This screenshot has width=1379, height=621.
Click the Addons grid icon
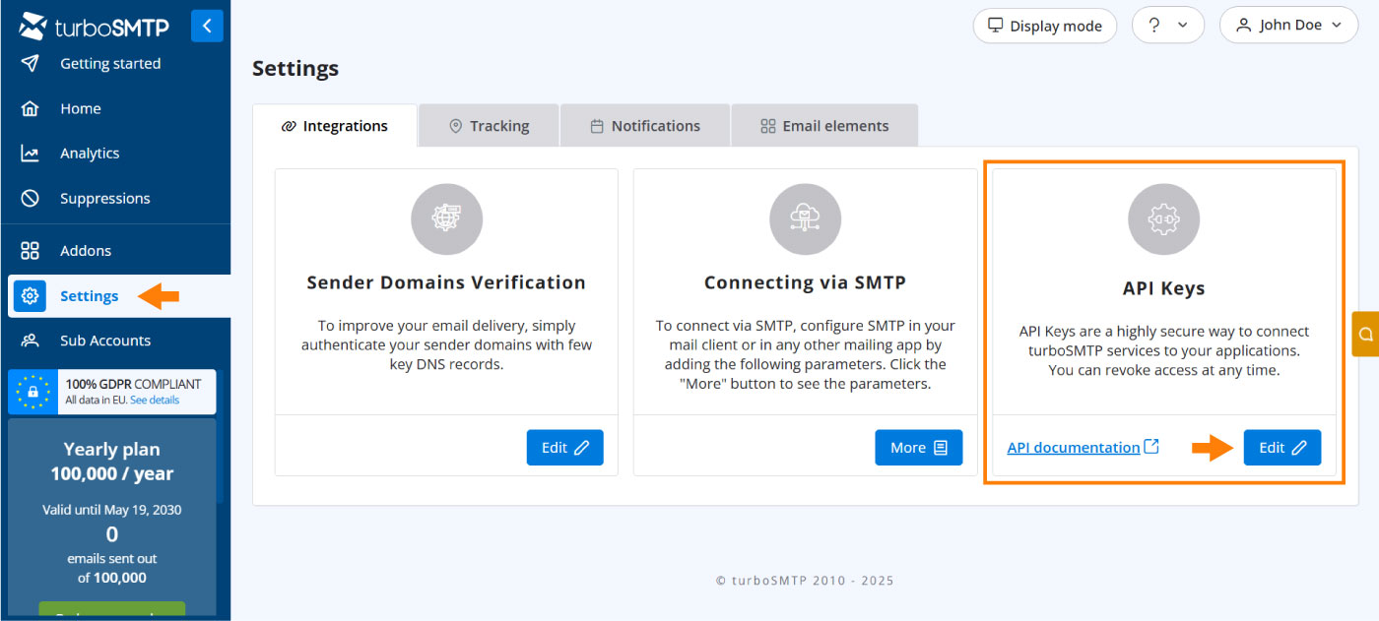(x=31, y=250)
